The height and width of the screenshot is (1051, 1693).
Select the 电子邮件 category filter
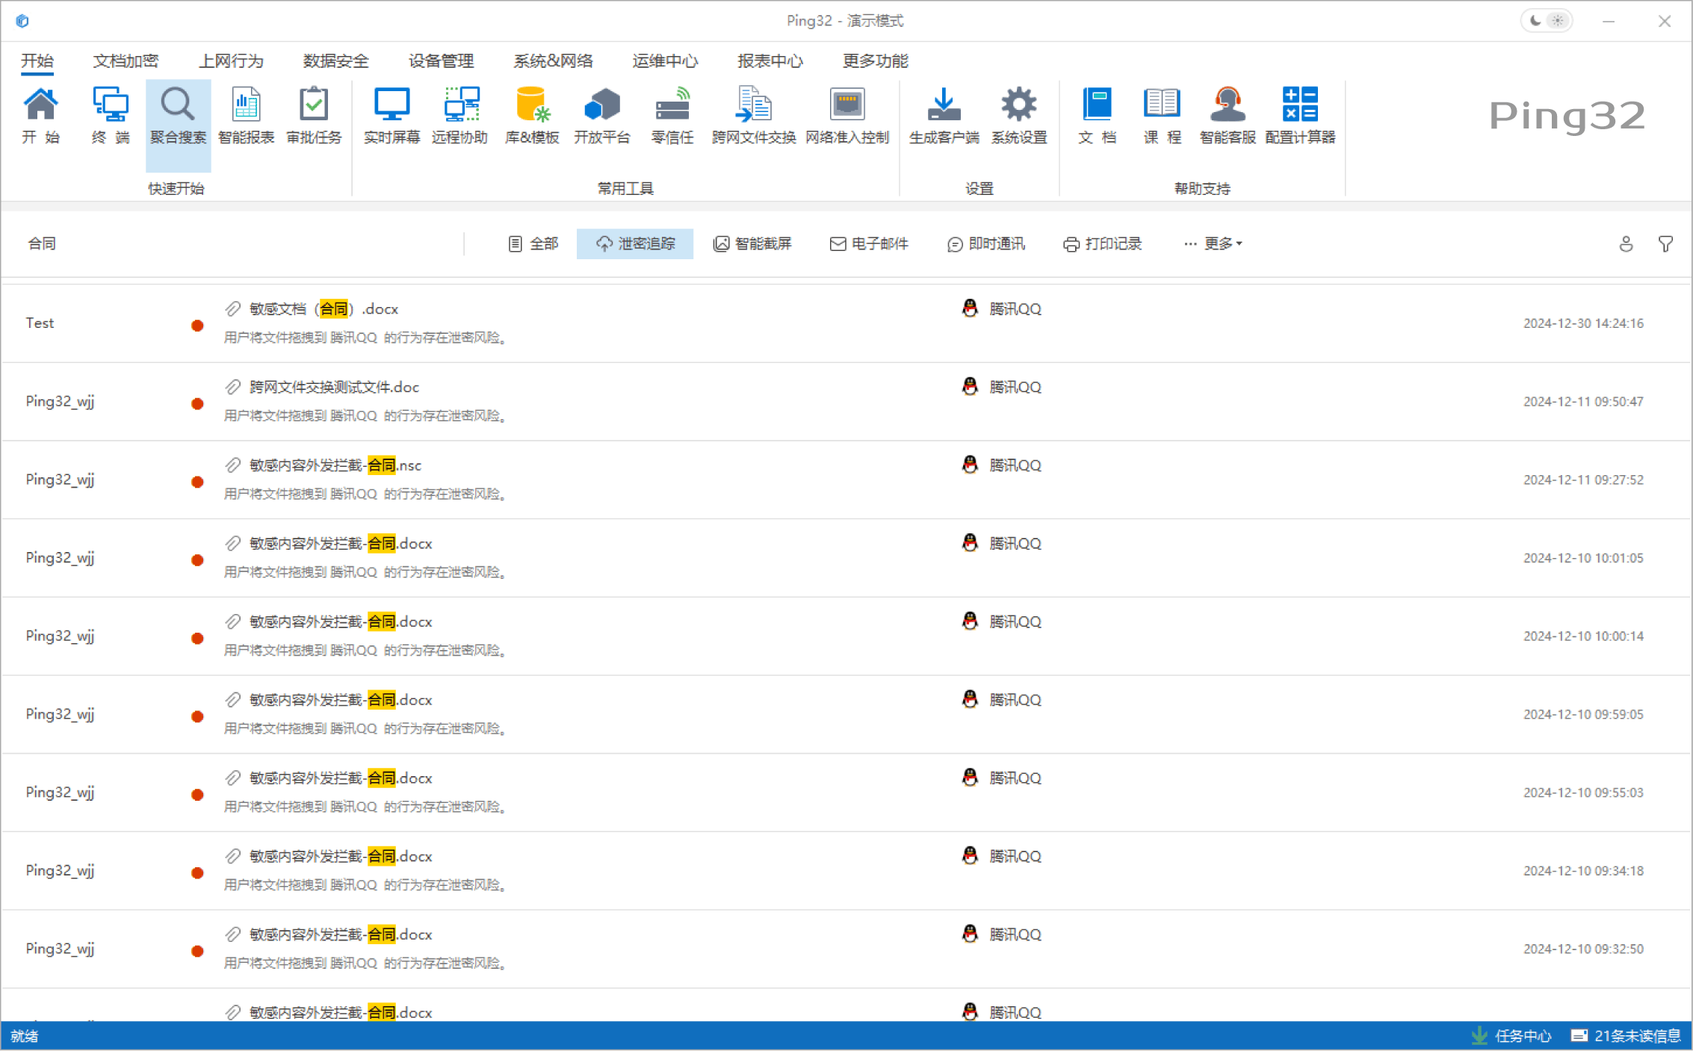pos(869,244)
